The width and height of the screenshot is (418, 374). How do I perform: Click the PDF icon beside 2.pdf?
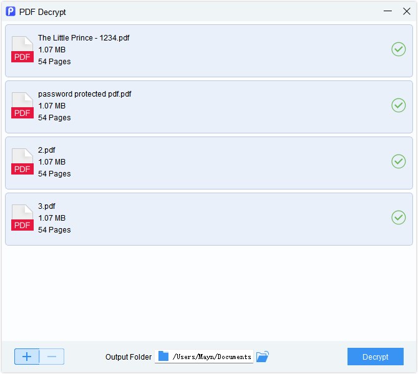[x=22, y=162]
